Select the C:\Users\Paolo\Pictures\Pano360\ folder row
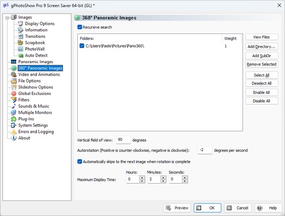 (x=160, y=46)
